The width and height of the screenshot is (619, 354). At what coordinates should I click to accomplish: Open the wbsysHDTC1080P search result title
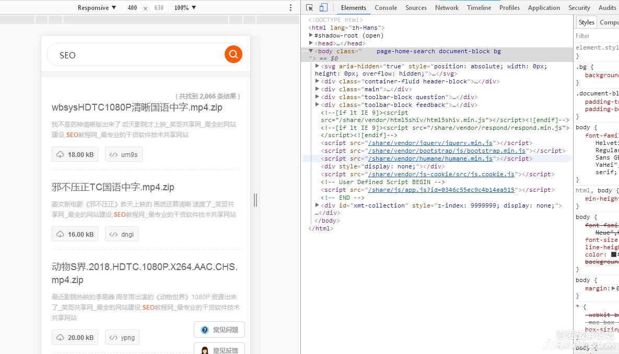[137, 107]
